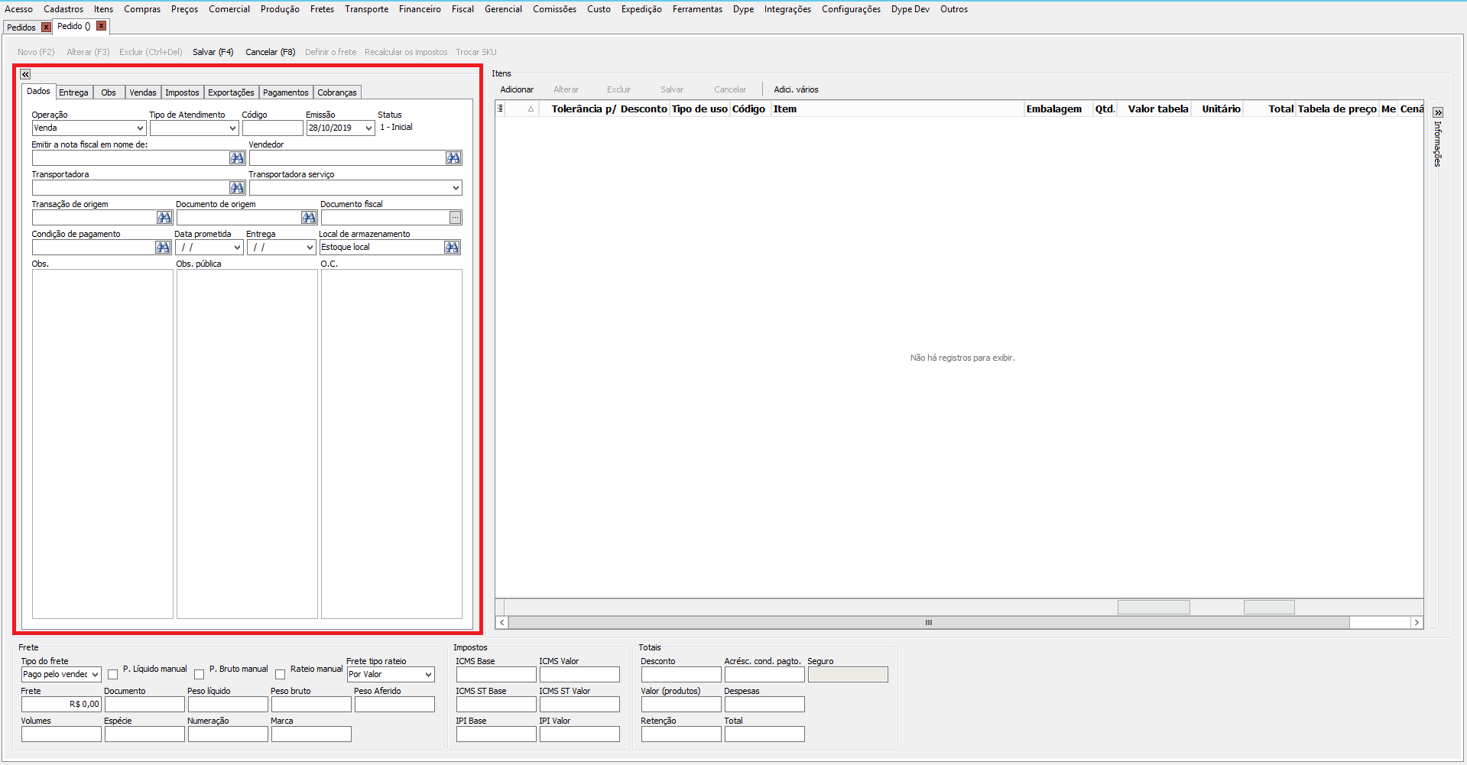This screenshot has width=1467, height=765.
Task: Click Salvar (F4) button
Action: click(213, 52)
